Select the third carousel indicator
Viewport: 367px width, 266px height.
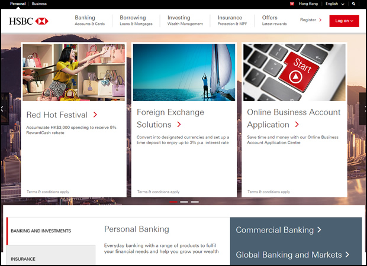[x=195, y=202]
